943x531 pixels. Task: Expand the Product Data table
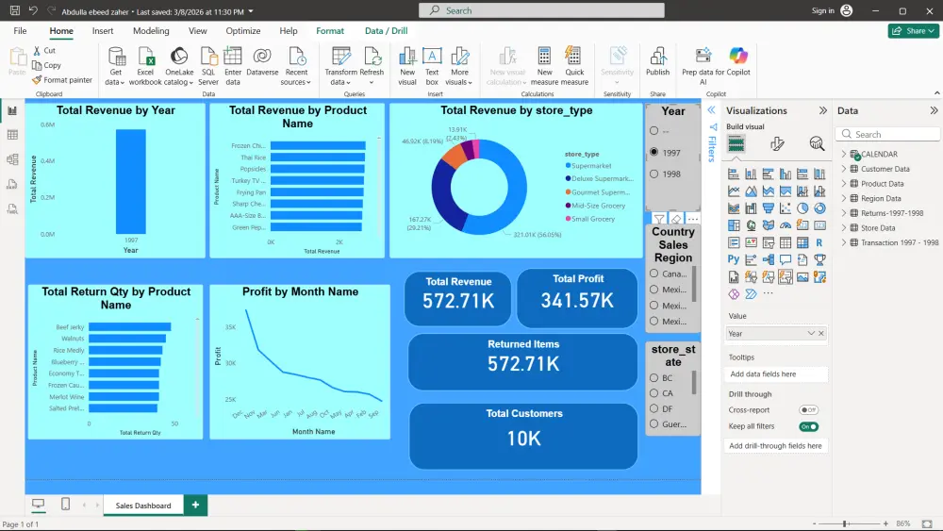tap(844, 183)
